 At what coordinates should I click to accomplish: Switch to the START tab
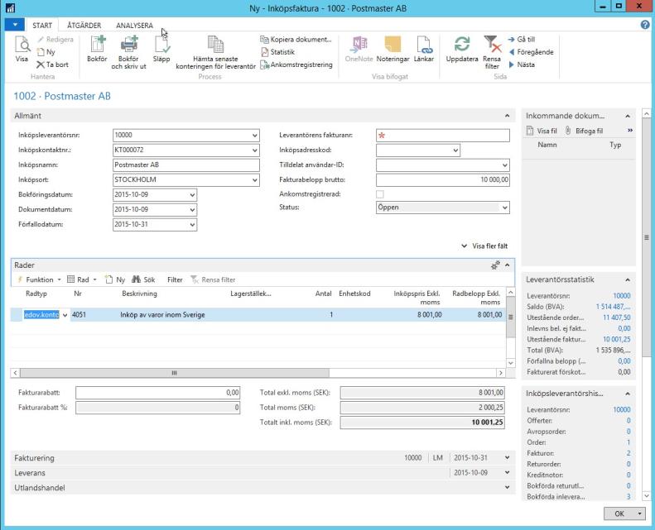click(x=42, y=26)
